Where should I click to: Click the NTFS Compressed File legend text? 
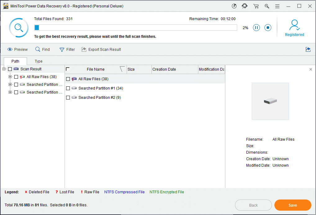pos(124,192)
